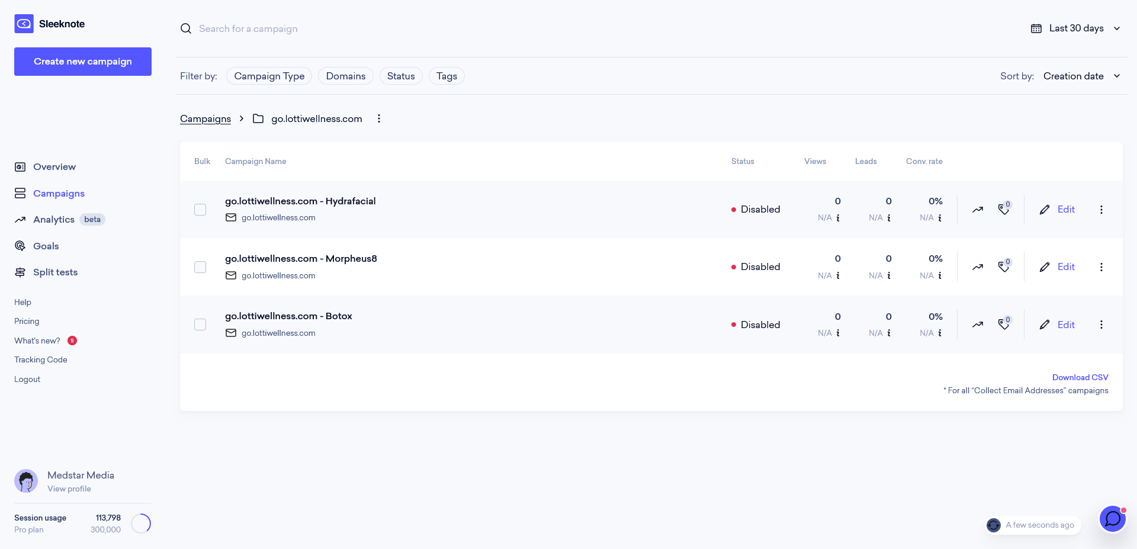
Task: Click the Sleeknote logo icon
Action: [x=24, y=24]
